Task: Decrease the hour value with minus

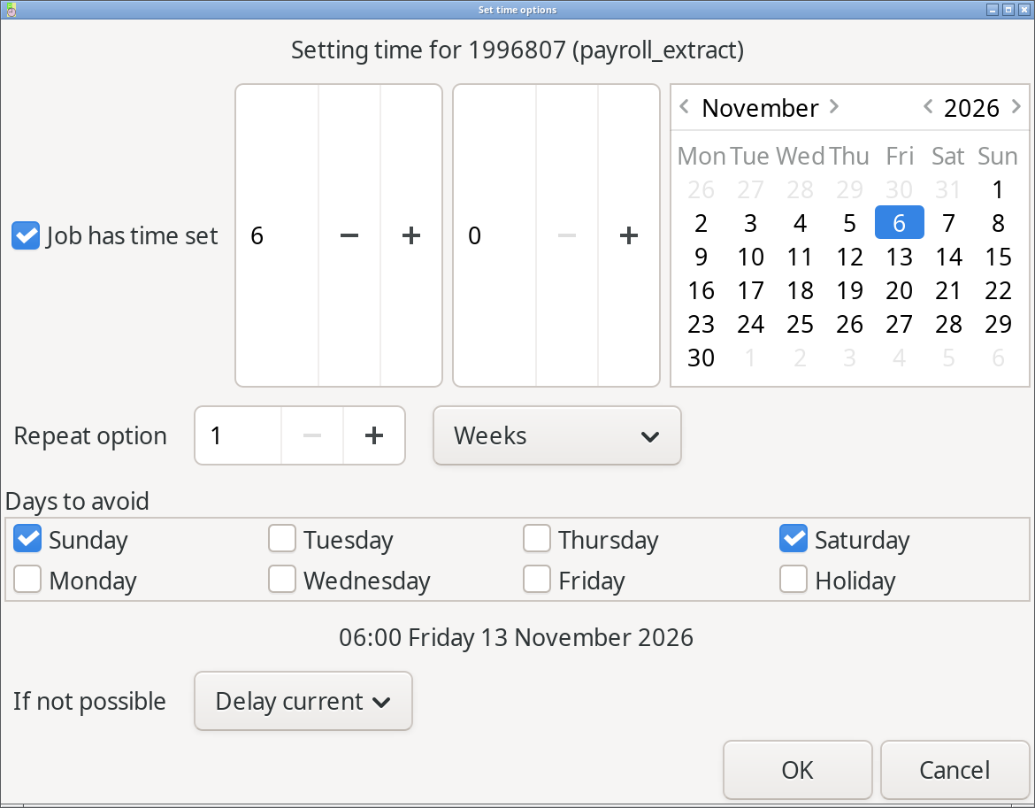Action: click(349, 235)
